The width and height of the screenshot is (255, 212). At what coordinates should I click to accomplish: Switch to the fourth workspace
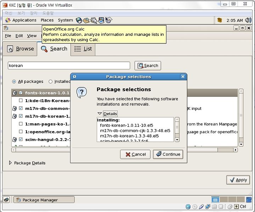coord(240,200)
